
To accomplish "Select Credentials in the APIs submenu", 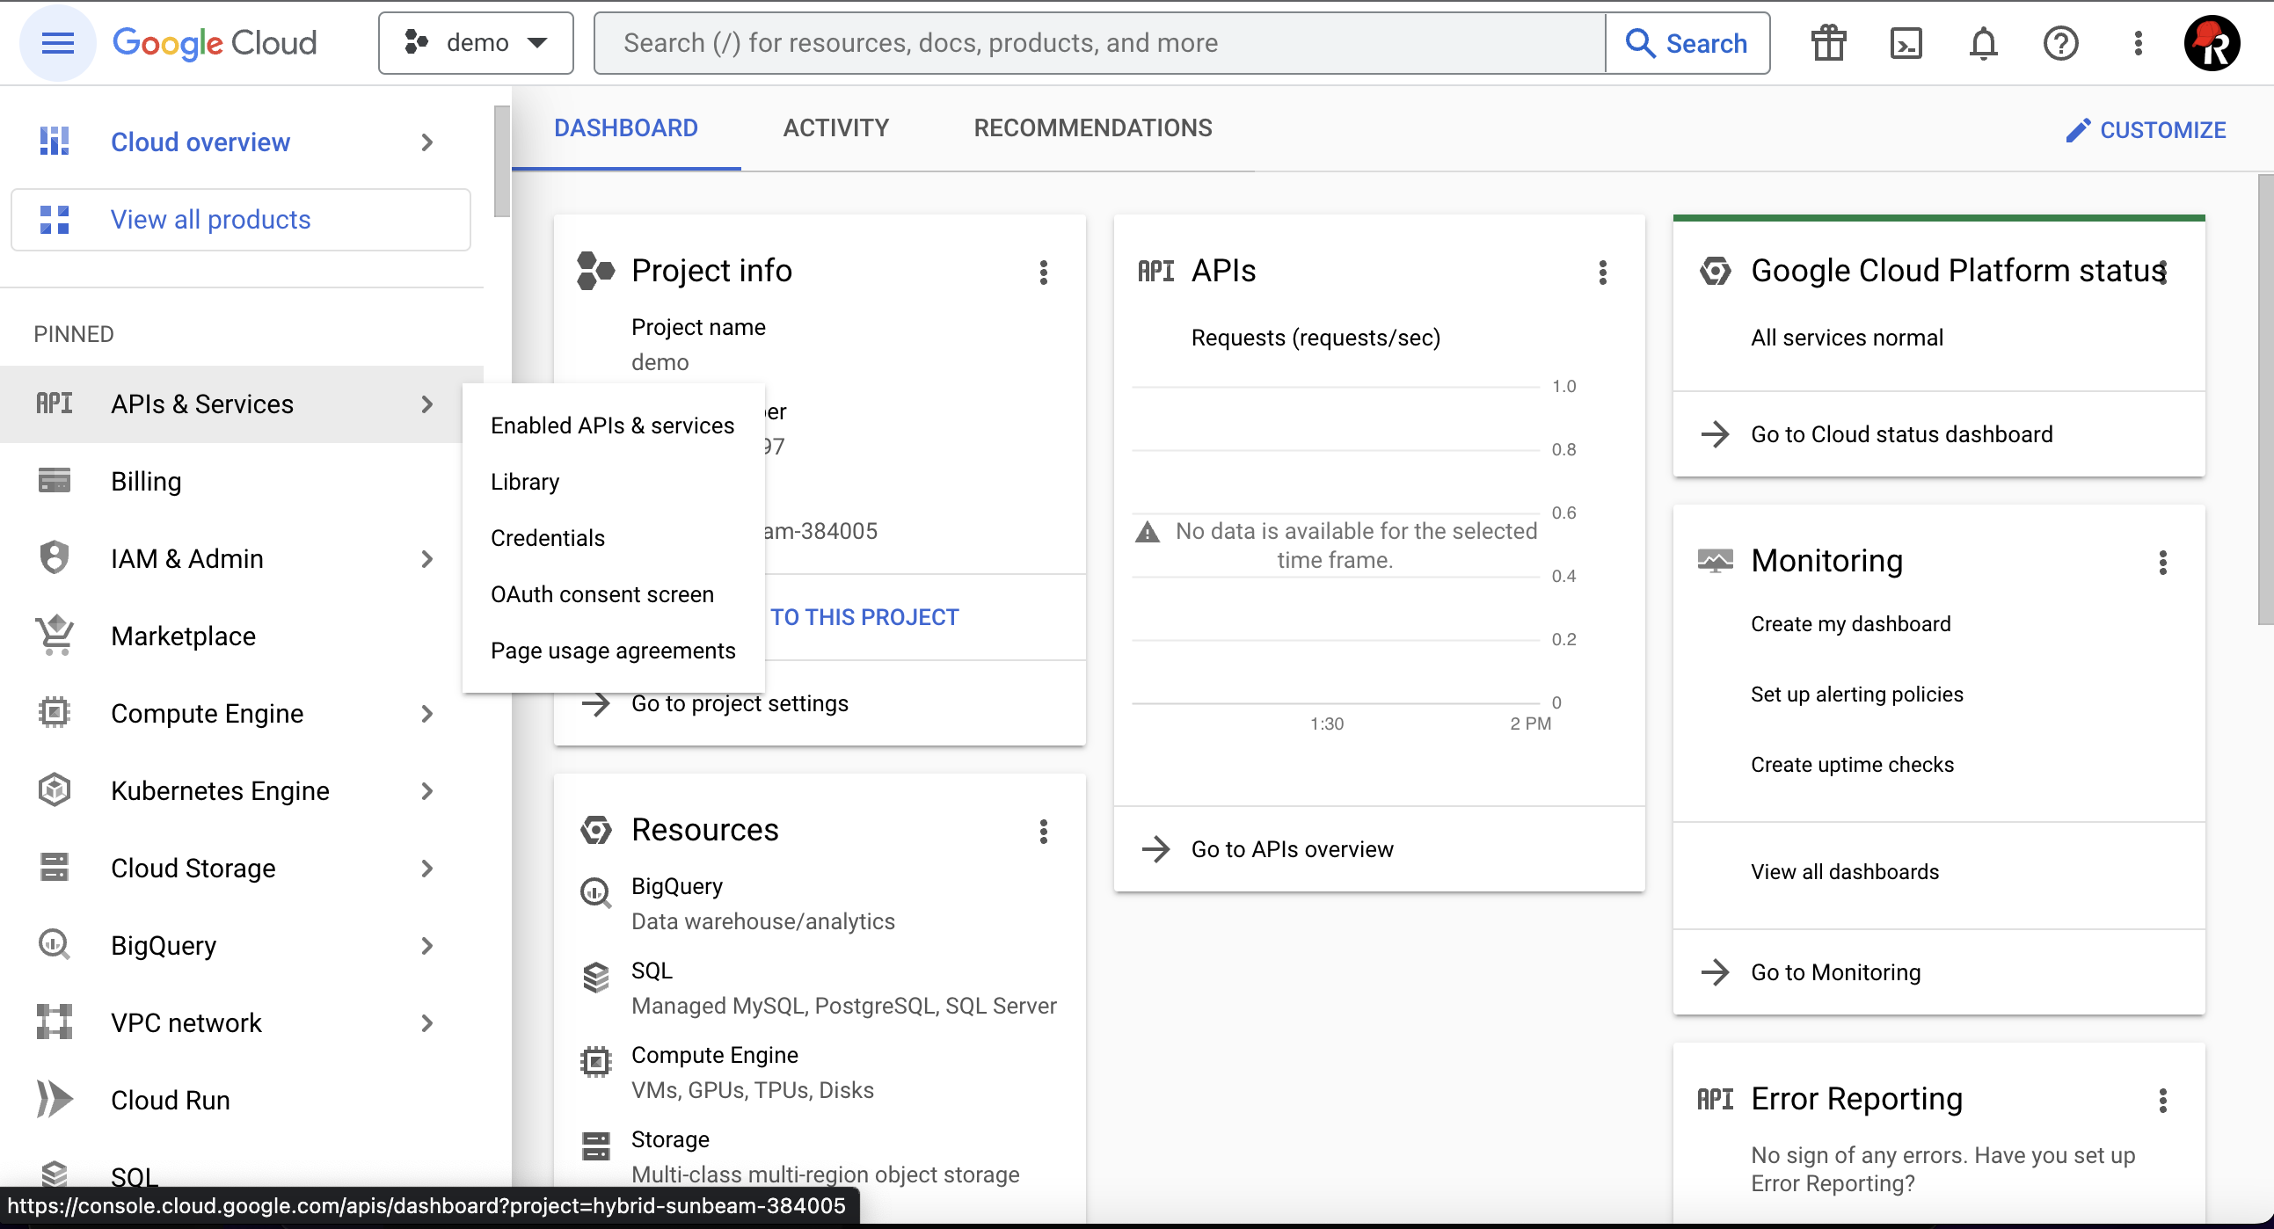I will (x=613, y=538).
